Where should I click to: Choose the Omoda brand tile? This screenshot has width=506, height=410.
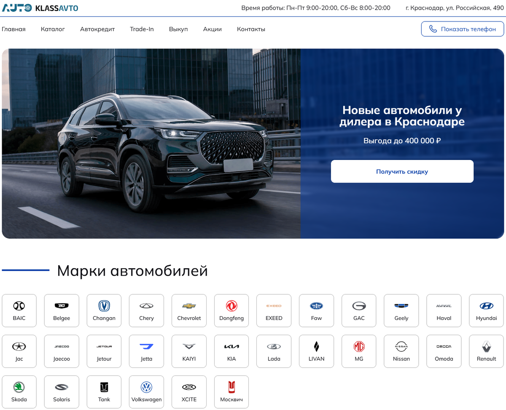(x=444, y=351)
